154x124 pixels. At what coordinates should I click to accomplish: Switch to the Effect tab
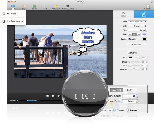pyautogui.click(x=124, y=14)
